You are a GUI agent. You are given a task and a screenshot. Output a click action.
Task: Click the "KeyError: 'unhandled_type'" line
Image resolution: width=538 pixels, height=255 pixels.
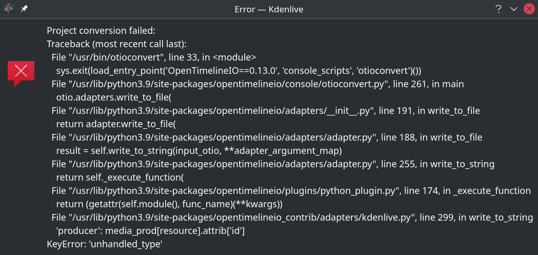coord(105,244)
